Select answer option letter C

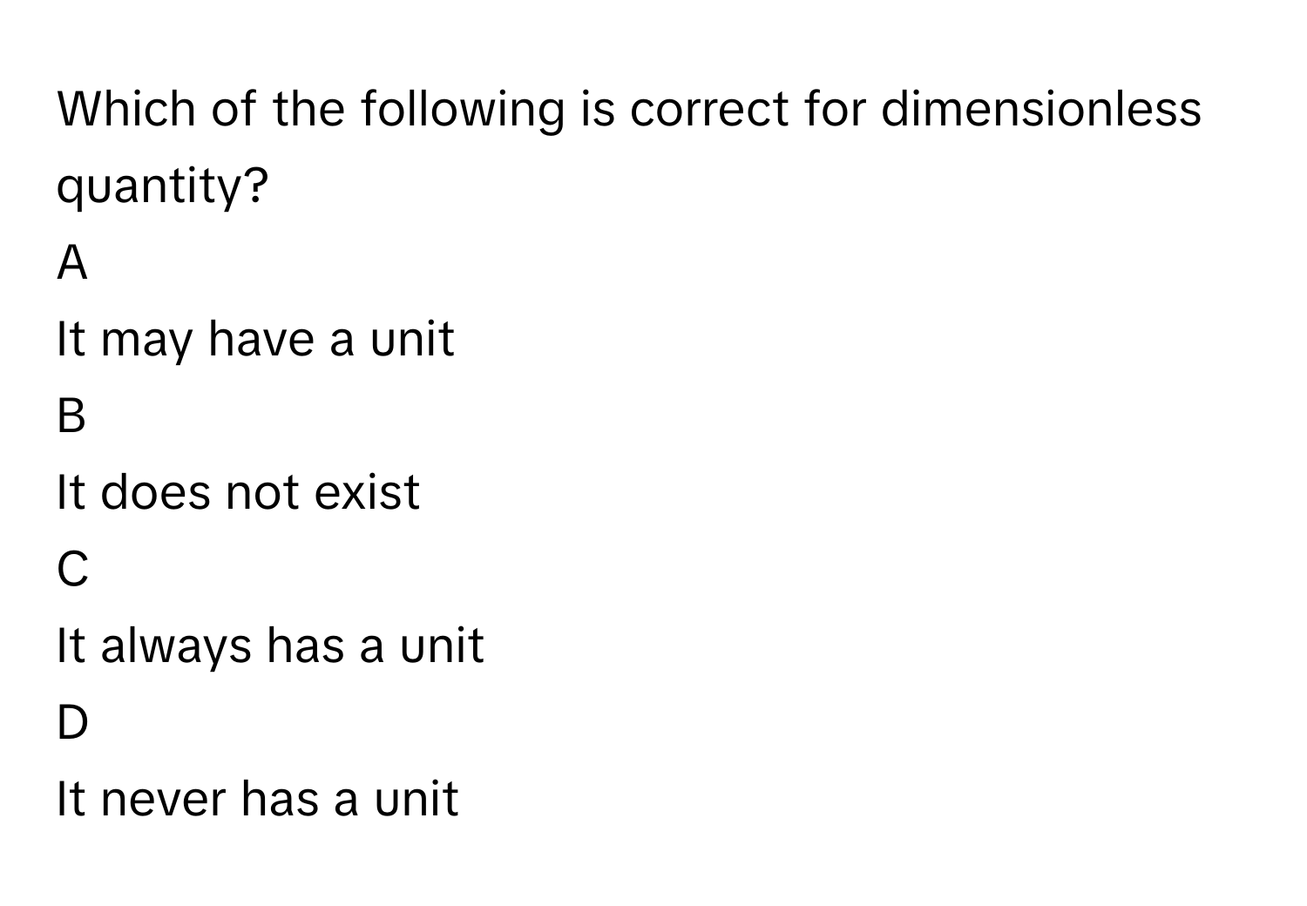[x=72, y=570]
